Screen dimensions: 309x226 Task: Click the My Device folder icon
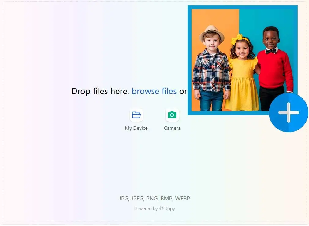[136, 115]
